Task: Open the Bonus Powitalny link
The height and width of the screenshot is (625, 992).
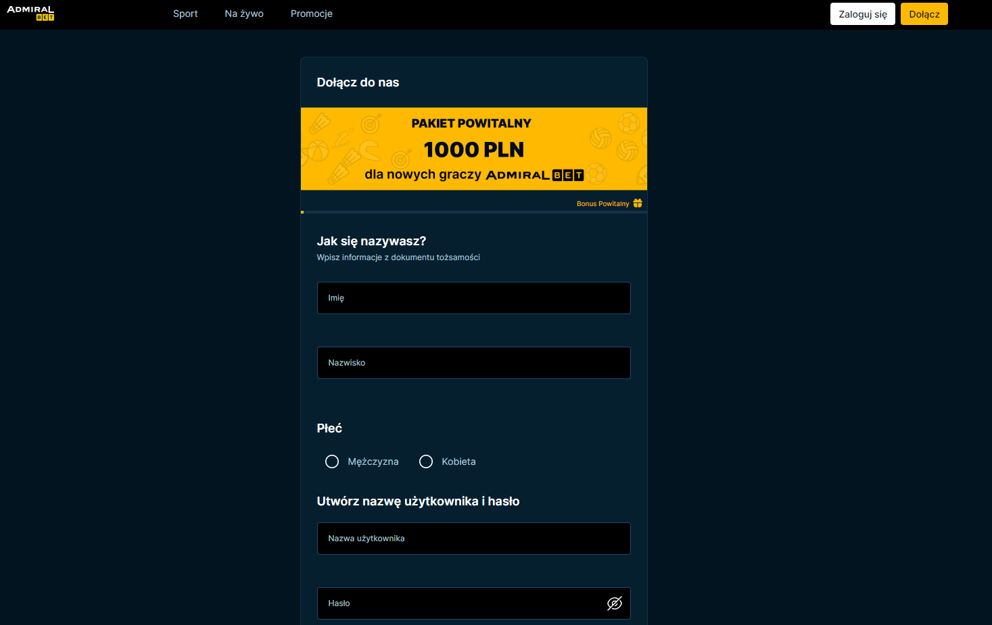Action: pos(603,203)
